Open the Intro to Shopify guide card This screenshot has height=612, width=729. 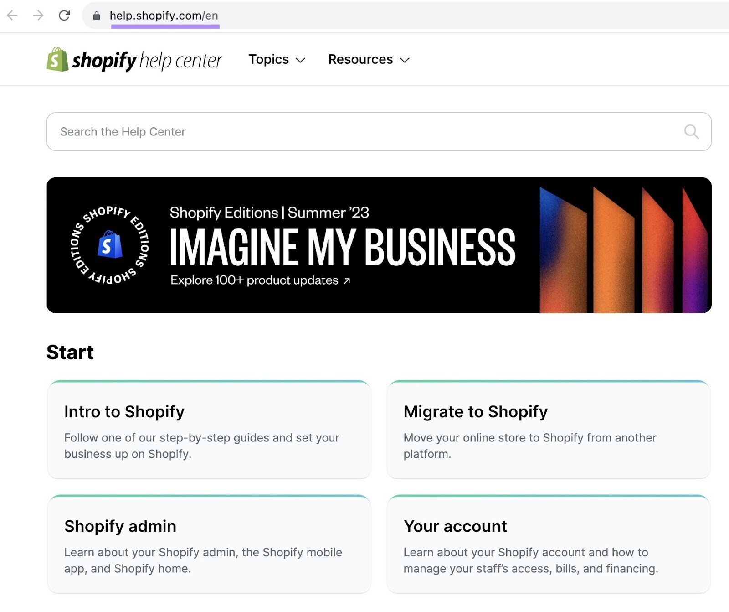click(x=210, y=429)
